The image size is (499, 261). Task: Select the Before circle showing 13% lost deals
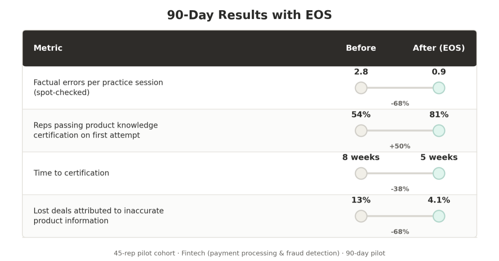(361, 216)
